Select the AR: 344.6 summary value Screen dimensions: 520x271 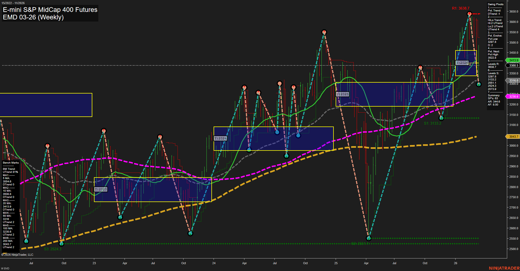[x=494, y=101]
